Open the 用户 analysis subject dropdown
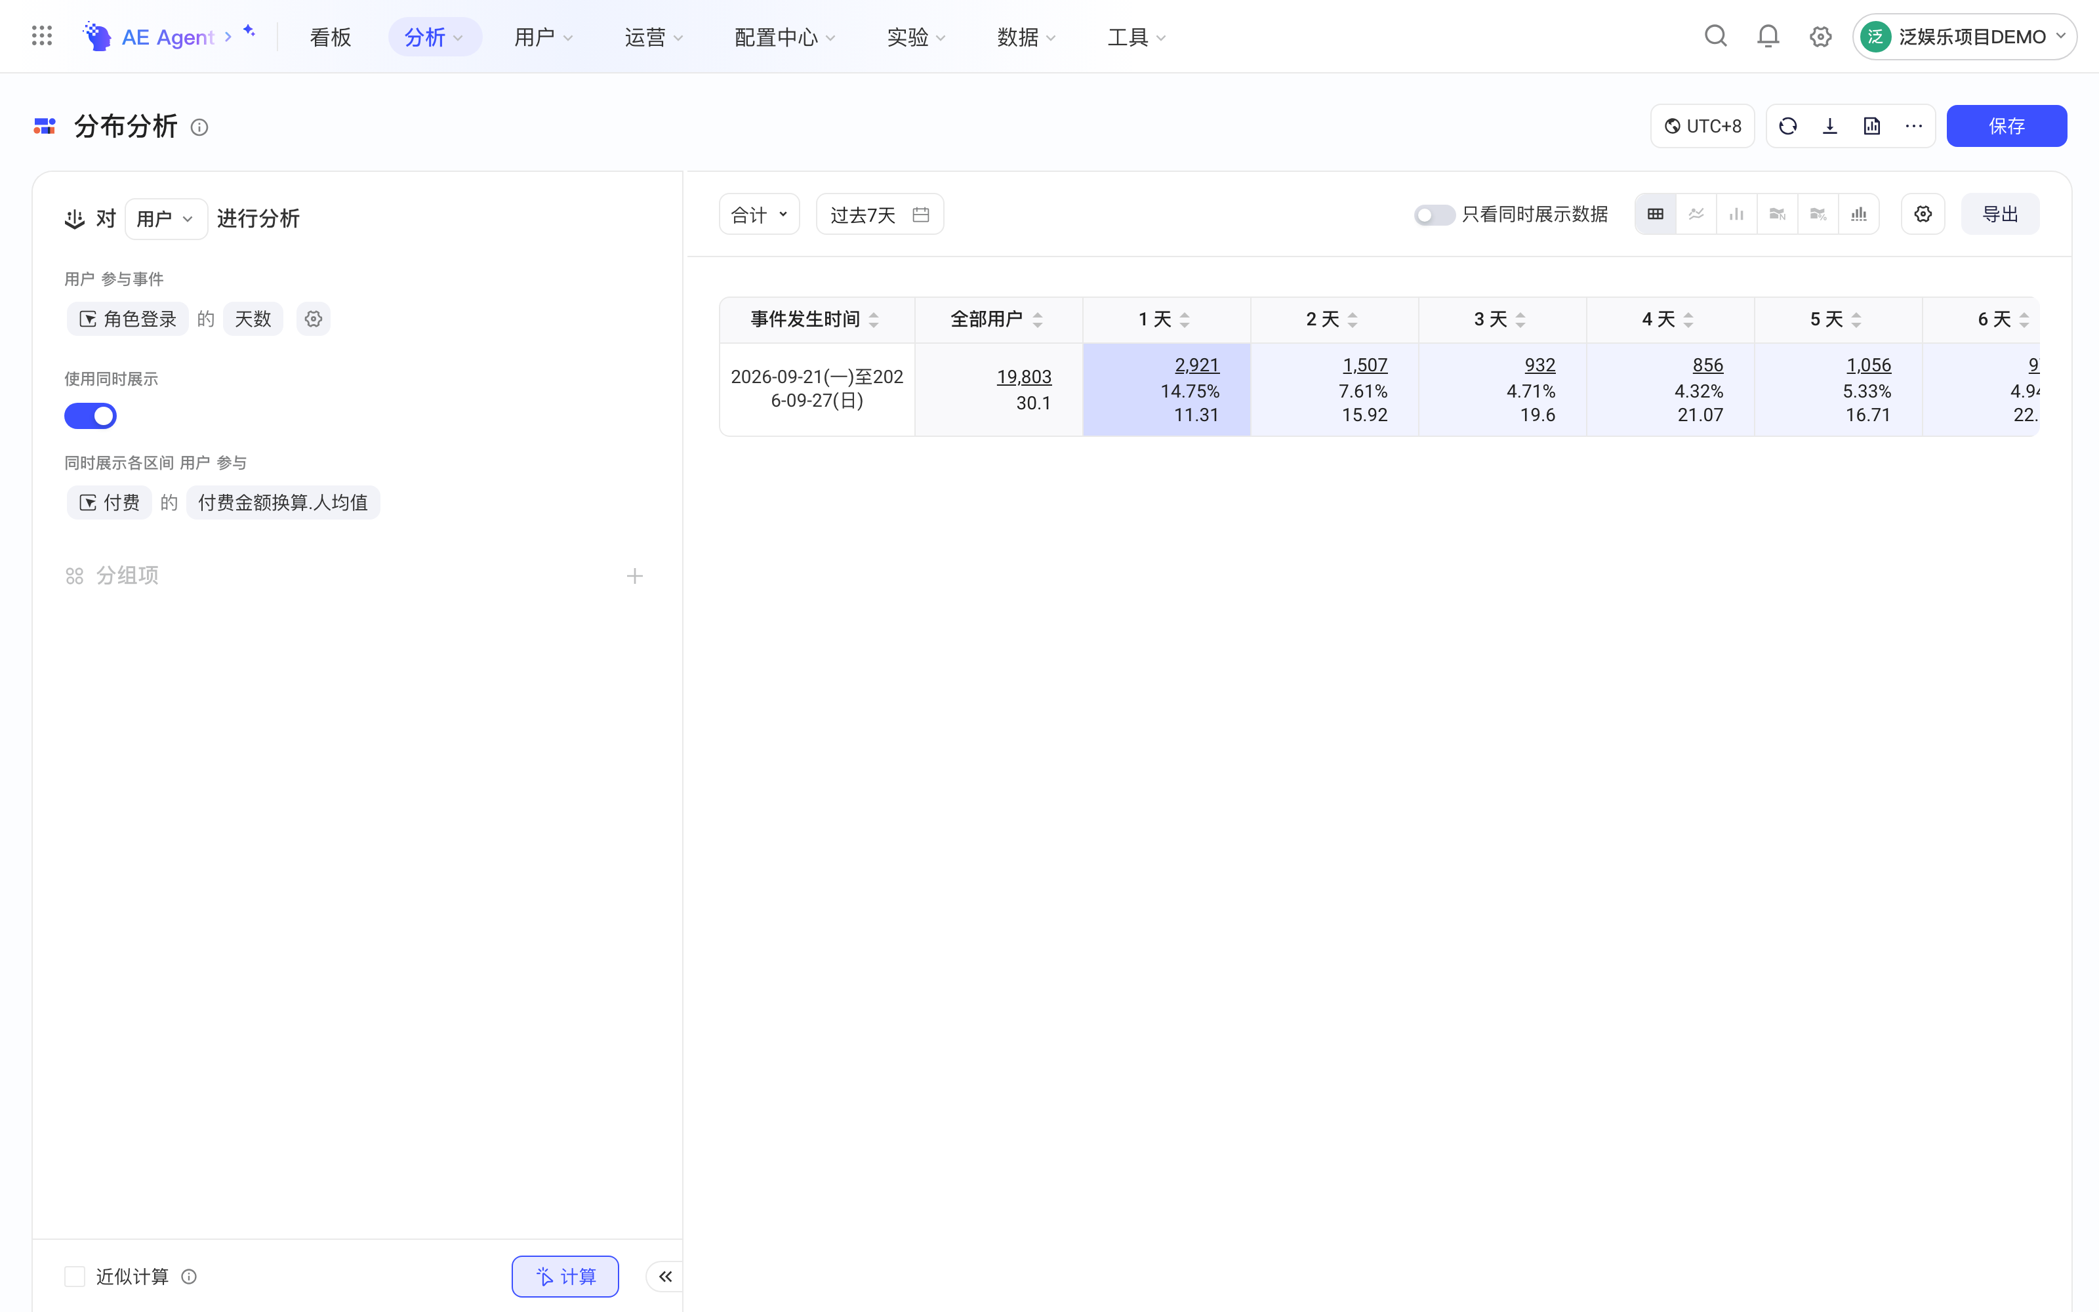2099x1312 pixels. tap(166, 218)
